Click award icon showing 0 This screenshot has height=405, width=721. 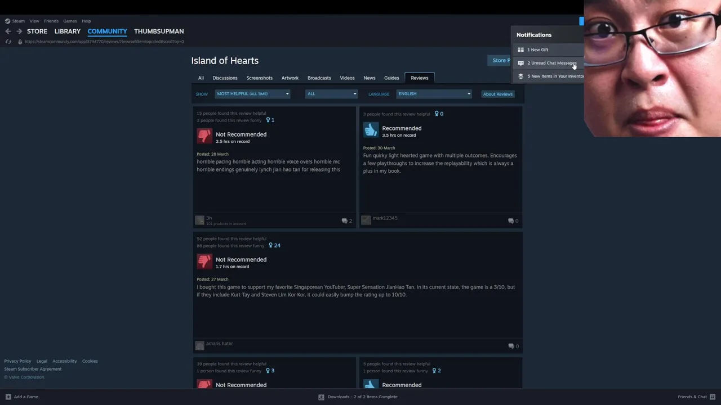(437, 114)
